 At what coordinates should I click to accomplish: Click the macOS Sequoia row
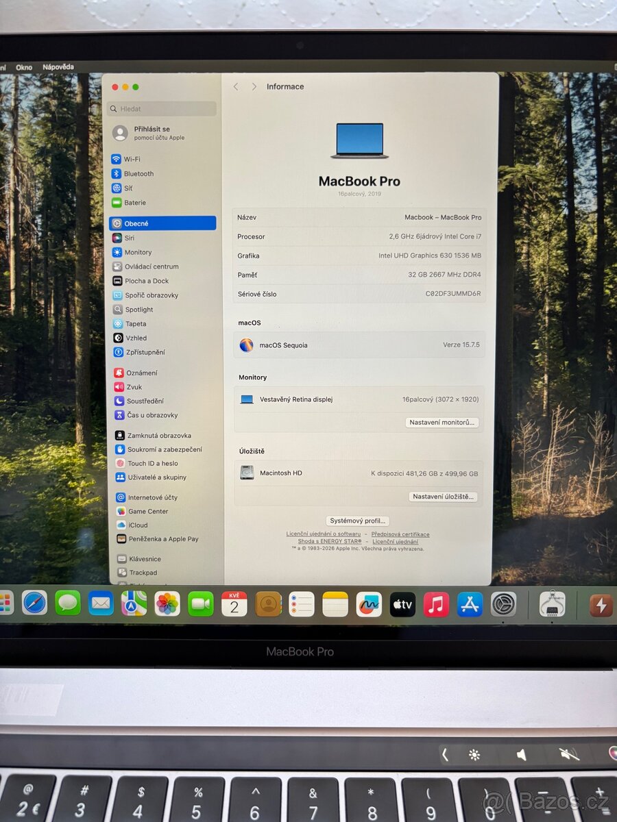359,345
